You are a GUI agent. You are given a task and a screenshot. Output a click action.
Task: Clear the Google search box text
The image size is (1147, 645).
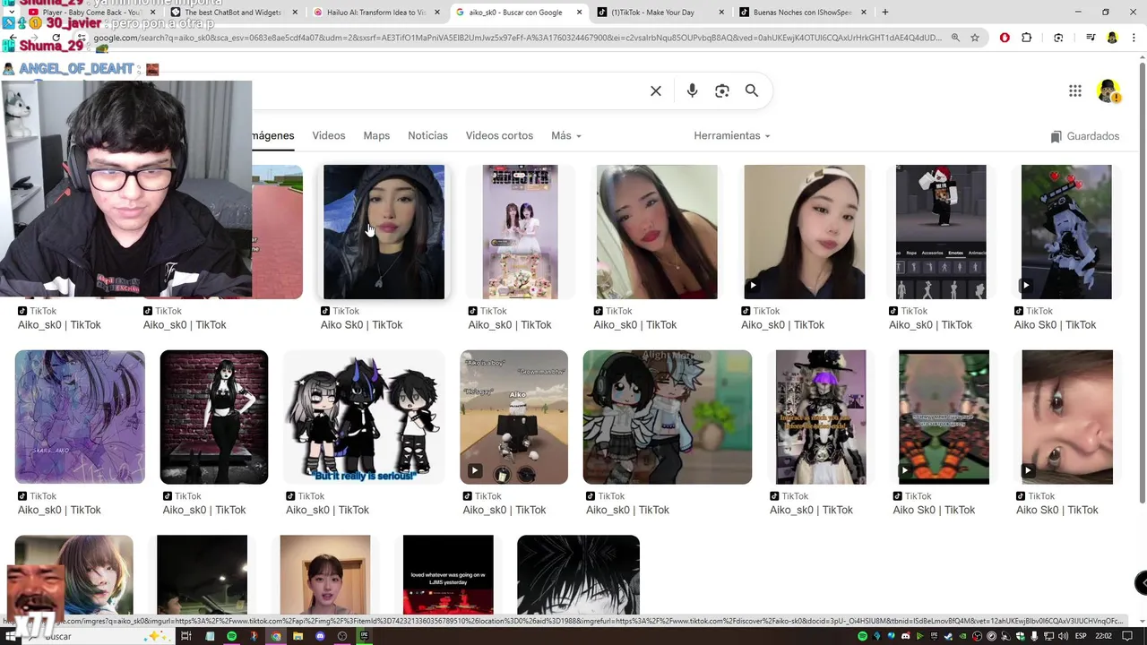click(656, 90)
